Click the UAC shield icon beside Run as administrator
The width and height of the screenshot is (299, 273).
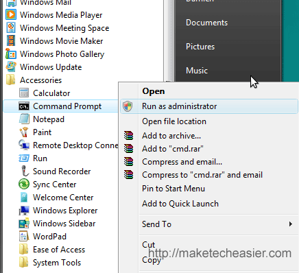coord(128,106)
